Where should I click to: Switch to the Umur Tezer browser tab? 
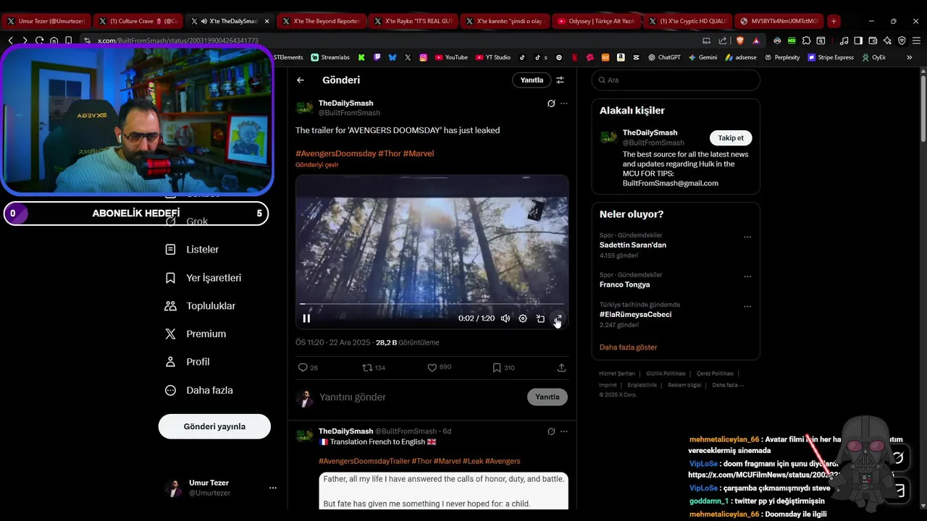pos(46,21)
